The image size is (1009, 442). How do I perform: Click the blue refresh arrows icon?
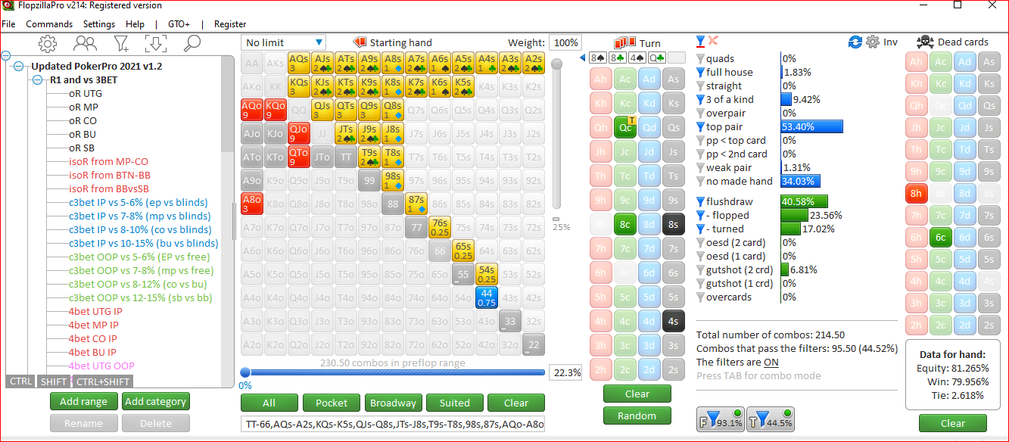(856, 42)
